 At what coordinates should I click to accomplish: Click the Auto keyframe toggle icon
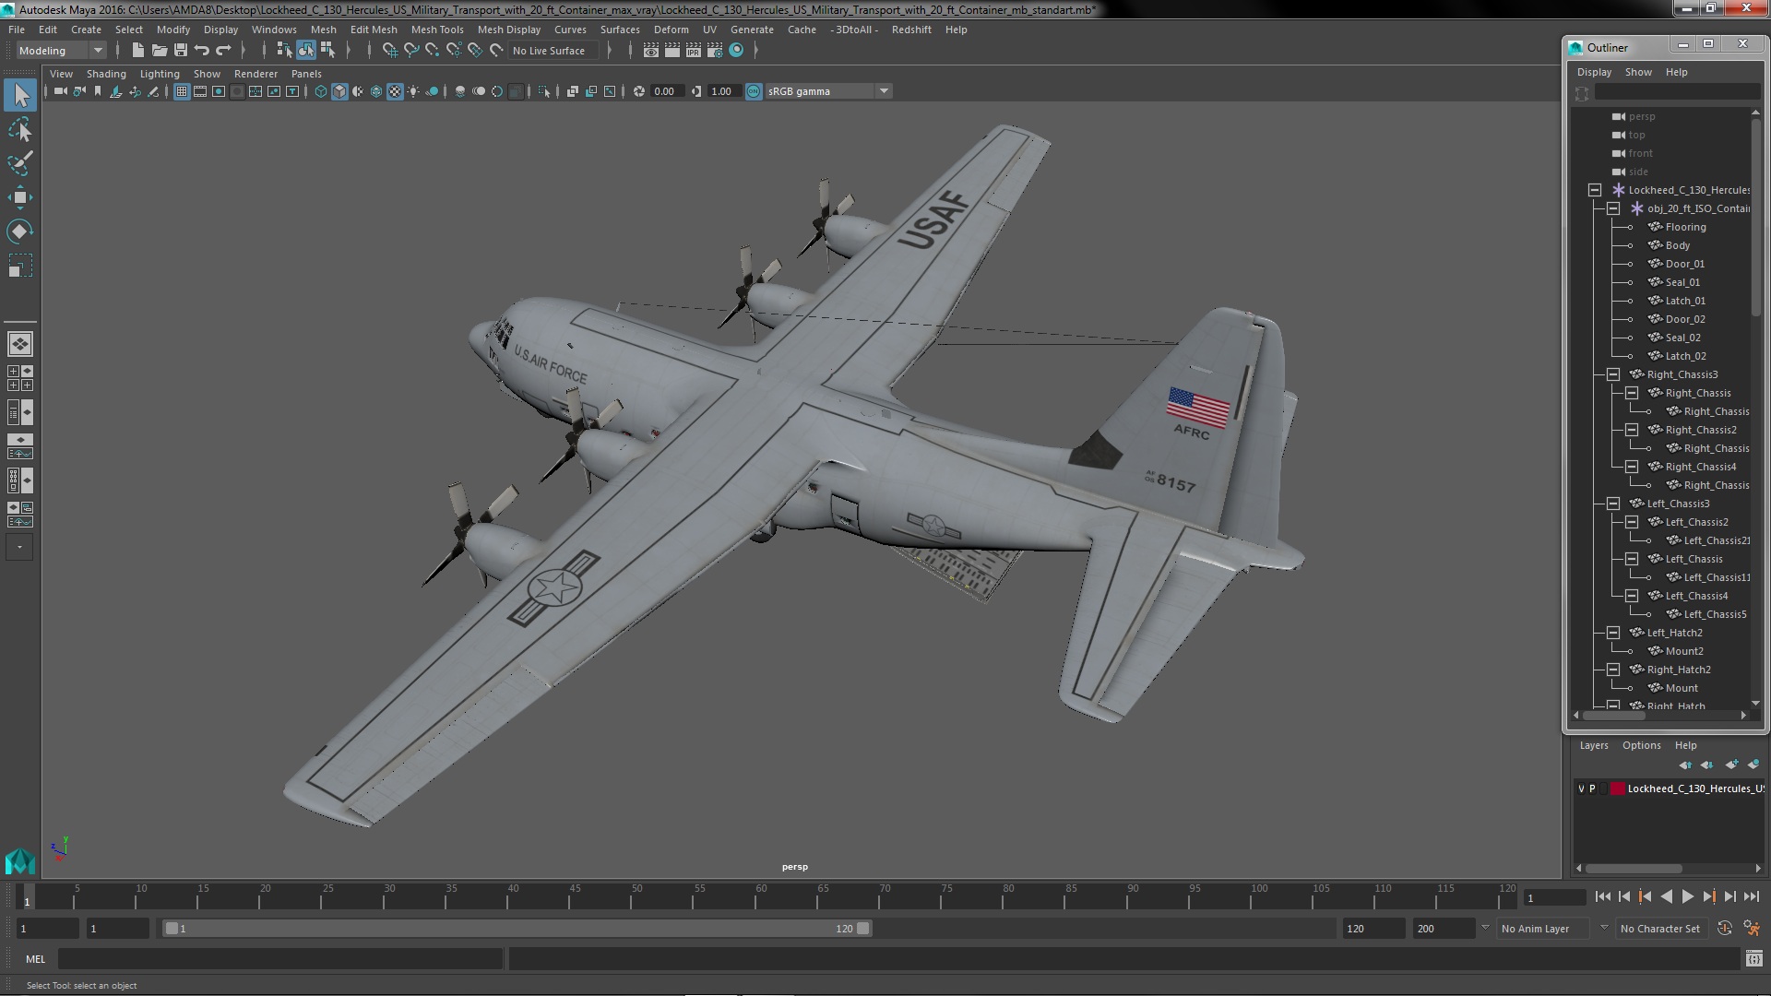click(1725, 929)
